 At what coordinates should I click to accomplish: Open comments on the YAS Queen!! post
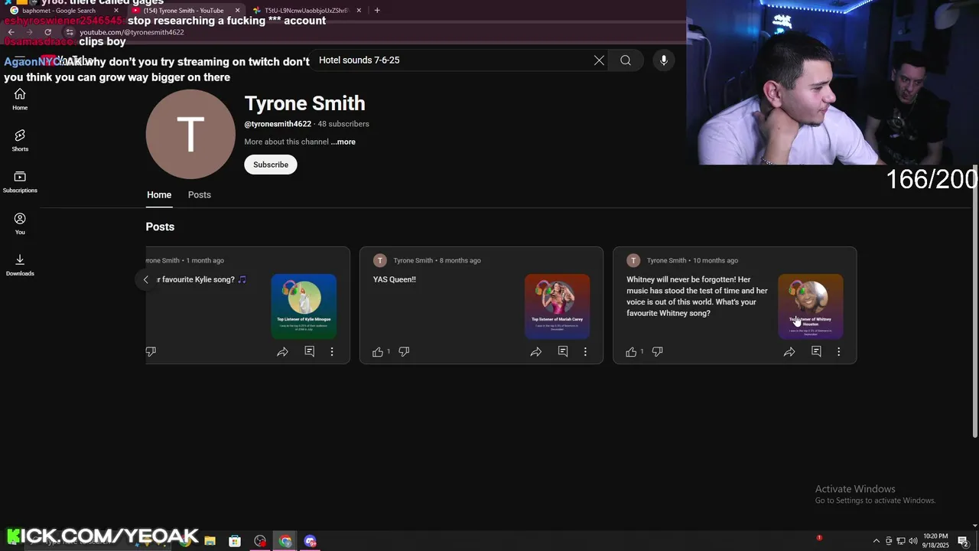[563, 351]
